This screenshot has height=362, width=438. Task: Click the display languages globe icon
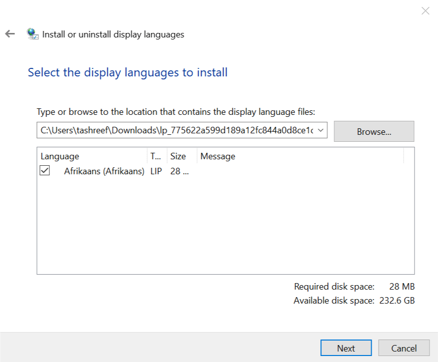point(33,34)
